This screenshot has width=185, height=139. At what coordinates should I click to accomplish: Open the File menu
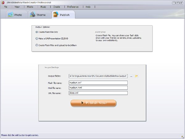coord(6,7)
